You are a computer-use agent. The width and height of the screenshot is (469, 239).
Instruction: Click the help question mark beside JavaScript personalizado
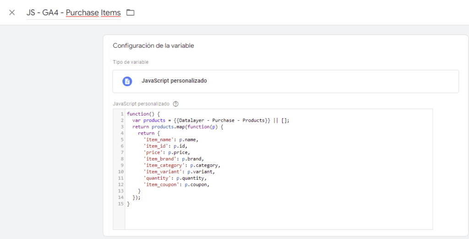176,104
